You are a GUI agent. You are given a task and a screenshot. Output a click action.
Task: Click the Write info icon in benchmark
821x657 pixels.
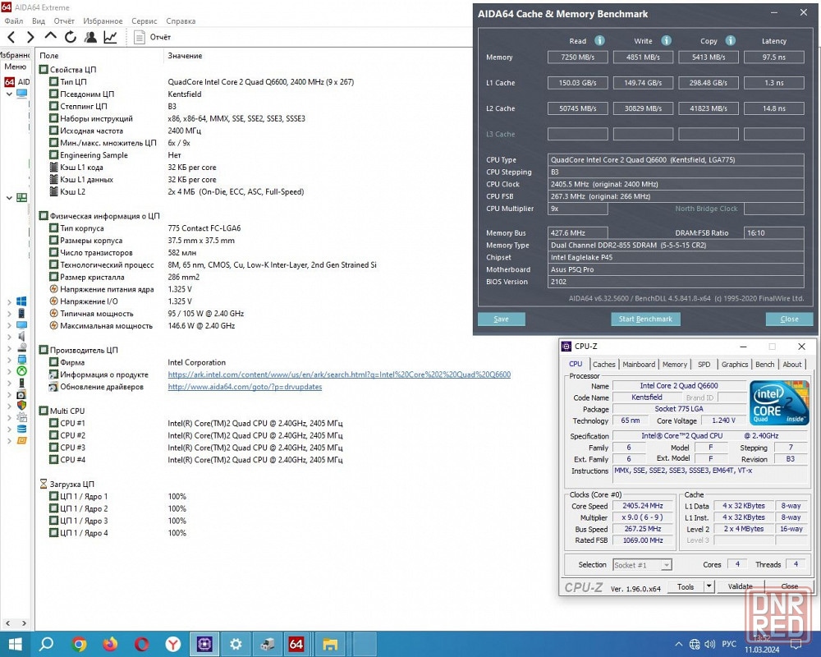tap(666, 40)
